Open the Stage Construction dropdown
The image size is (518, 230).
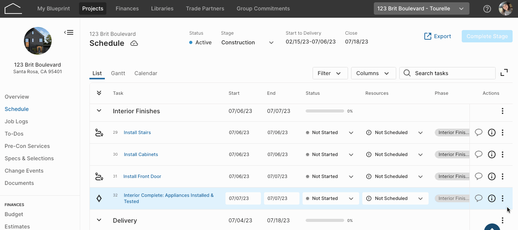[247, 42]
